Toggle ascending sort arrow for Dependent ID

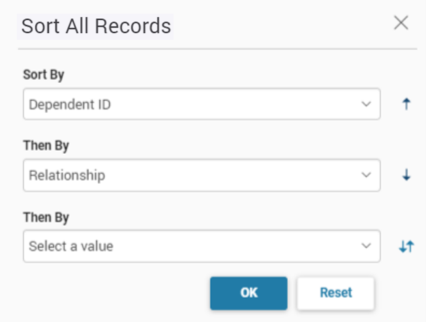[406, 104]
